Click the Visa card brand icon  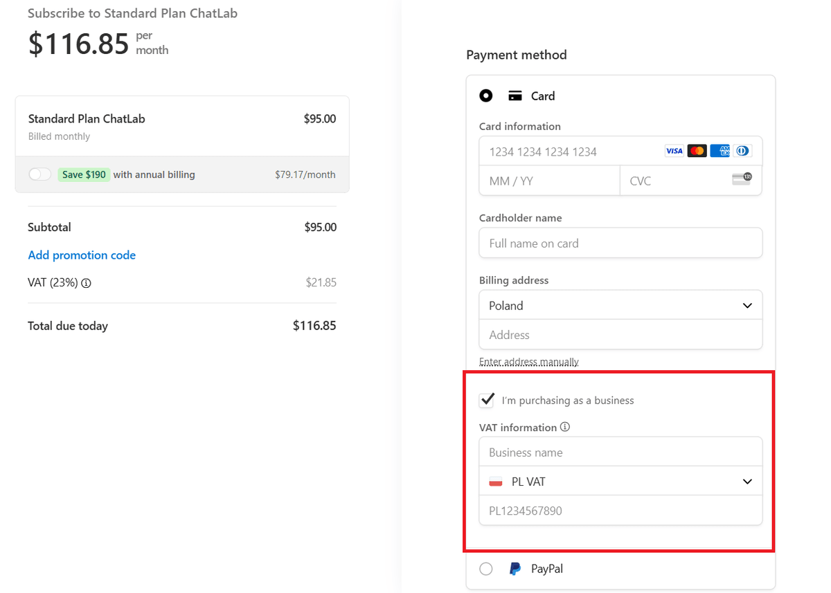point(674,150)
